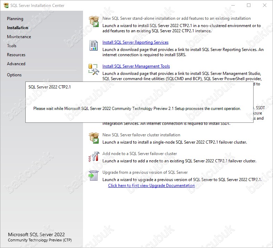Close the SQL Server Installation Center window
273x248 pixels.
pyautogui.click(x=265, y=6)
